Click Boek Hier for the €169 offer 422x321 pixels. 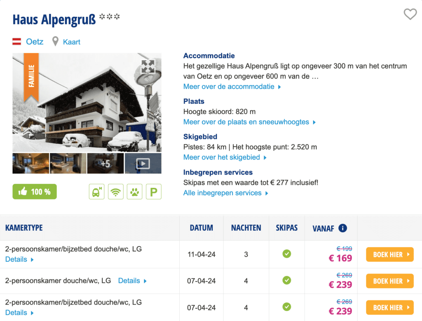[x=389, y=255]
